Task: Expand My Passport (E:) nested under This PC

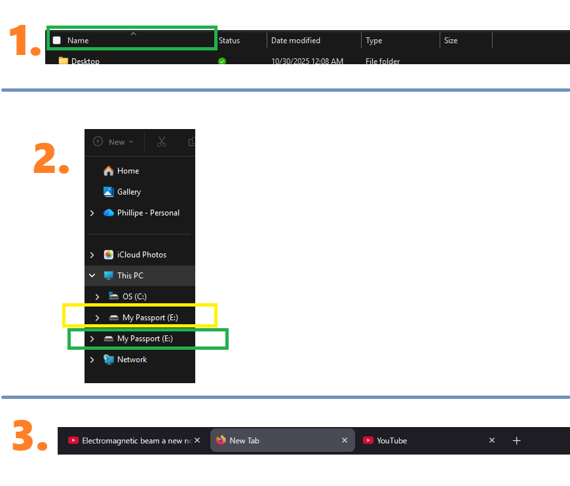Action: click(x=98, y=318)
